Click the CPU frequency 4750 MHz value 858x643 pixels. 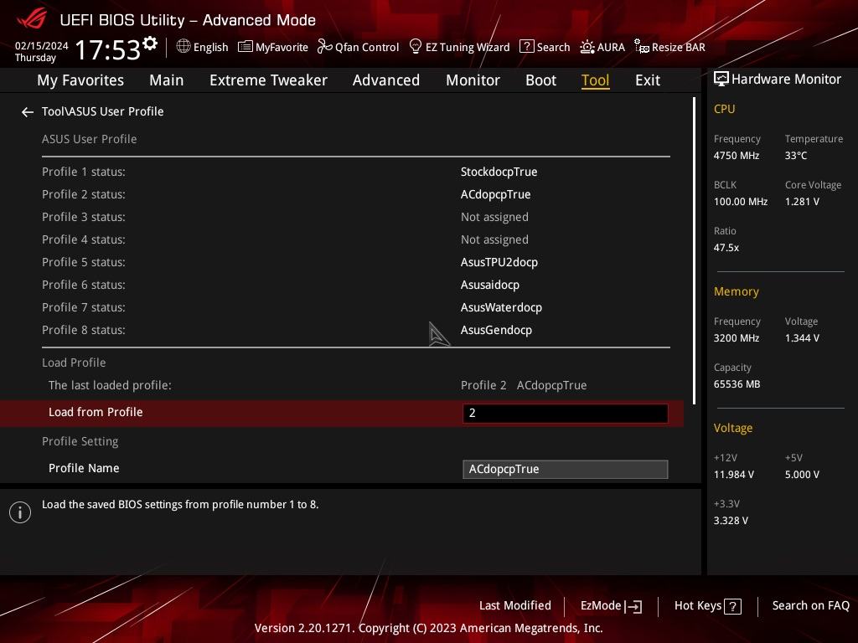coord(737,156)
